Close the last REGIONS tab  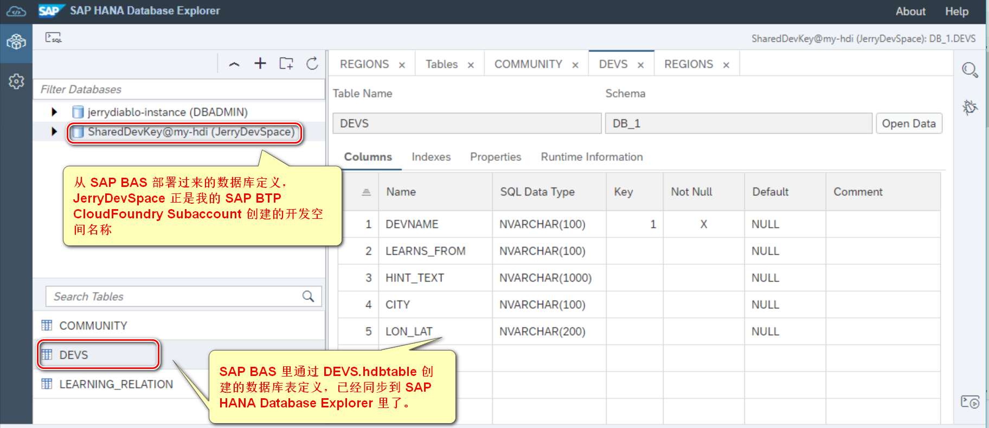[x=727, y=65]
